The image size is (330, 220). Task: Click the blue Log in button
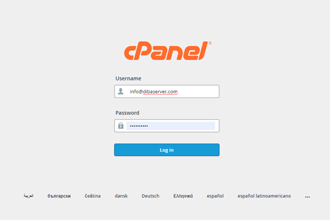[167, 150]
